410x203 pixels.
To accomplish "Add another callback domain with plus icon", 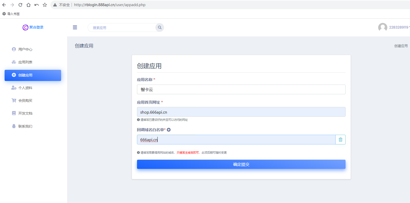I will (x=169, y=130).
